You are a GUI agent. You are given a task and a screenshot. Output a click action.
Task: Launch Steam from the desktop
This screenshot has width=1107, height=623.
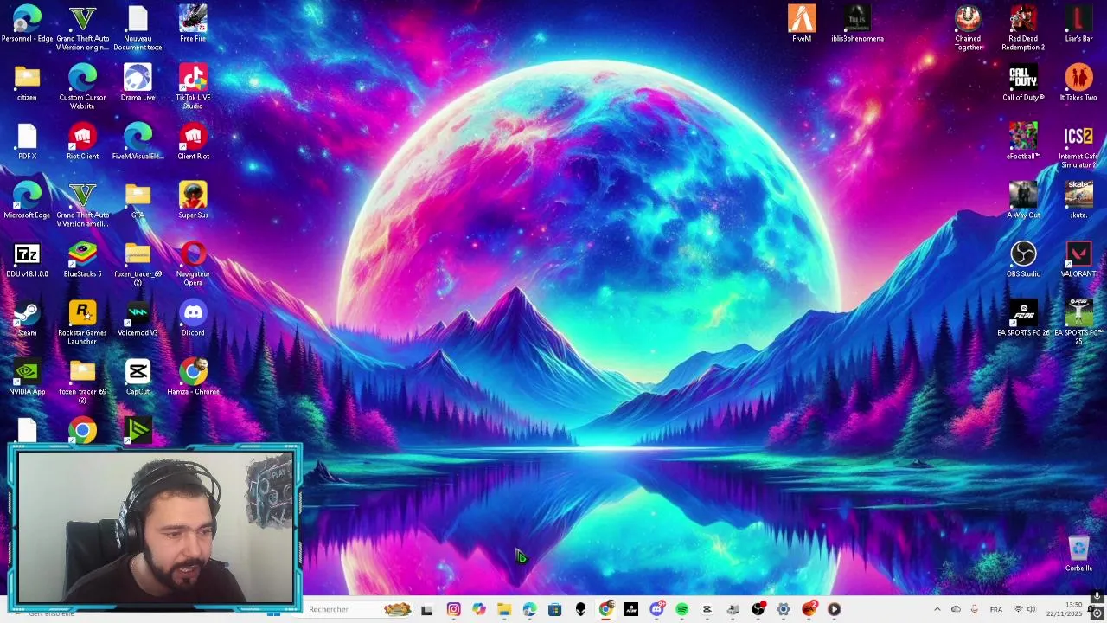point(27,318)
